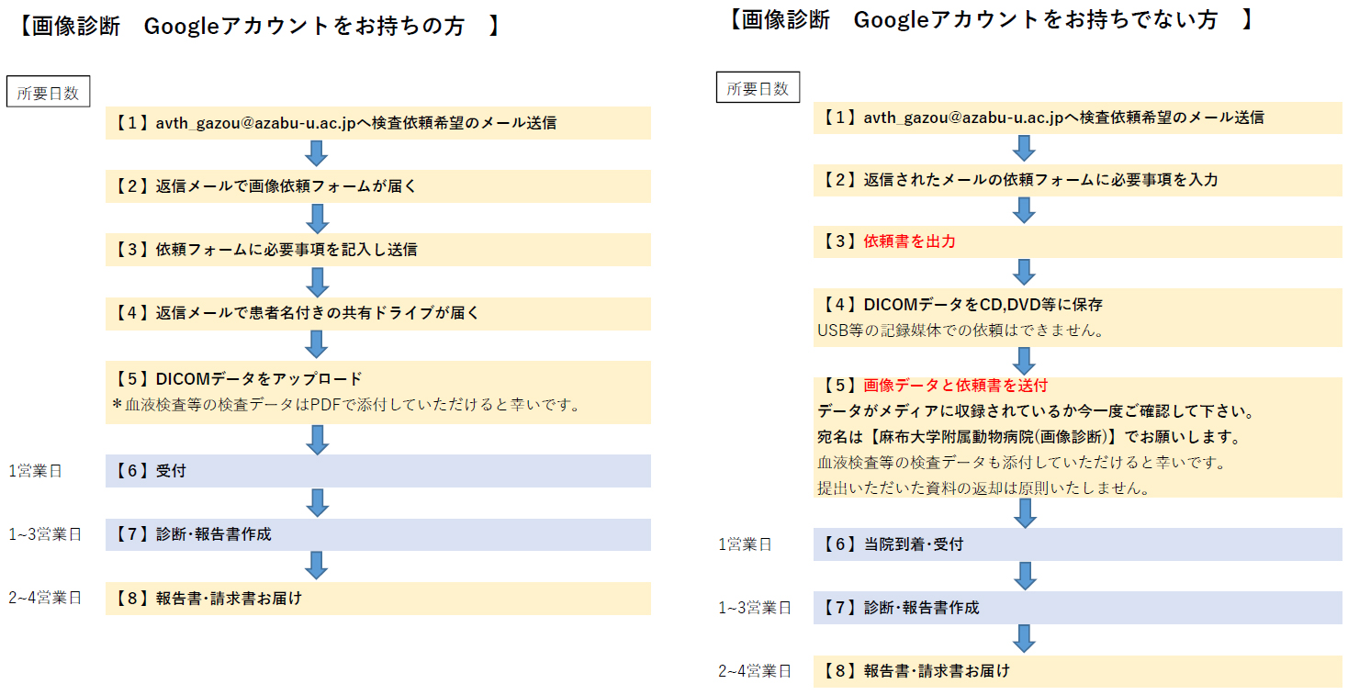Select the left '所要日数' box
The image size is (1348, 695).
tap(48, 92)
